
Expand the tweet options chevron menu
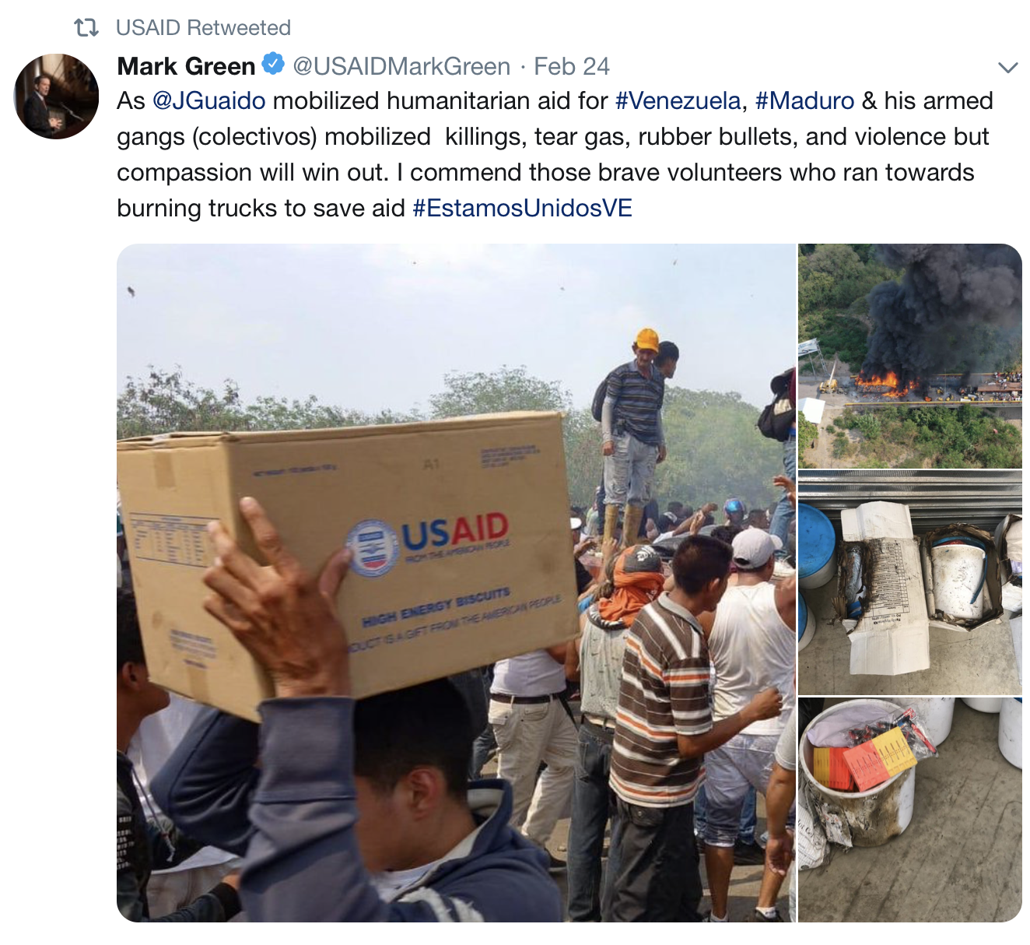(1007, 68)
